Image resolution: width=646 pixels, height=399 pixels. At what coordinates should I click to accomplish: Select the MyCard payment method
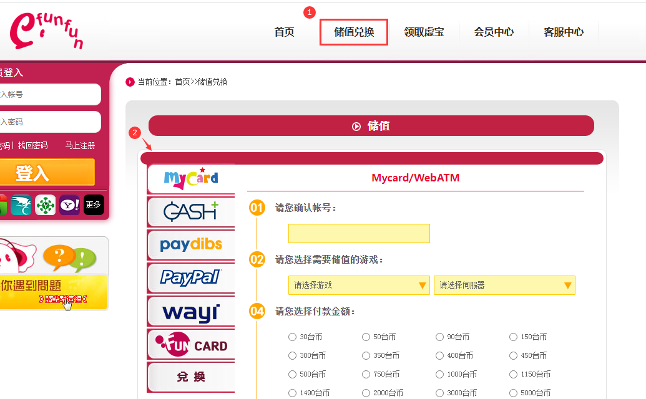191,178
